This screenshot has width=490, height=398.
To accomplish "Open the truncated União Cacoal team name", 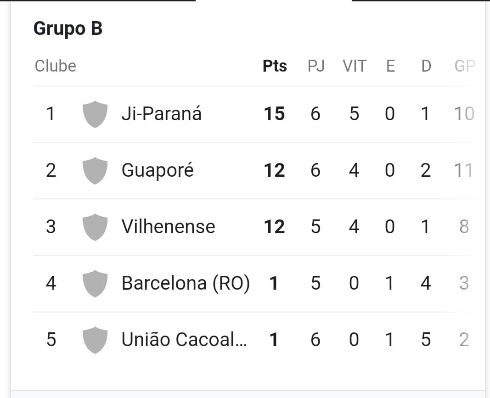I will 184,340.
